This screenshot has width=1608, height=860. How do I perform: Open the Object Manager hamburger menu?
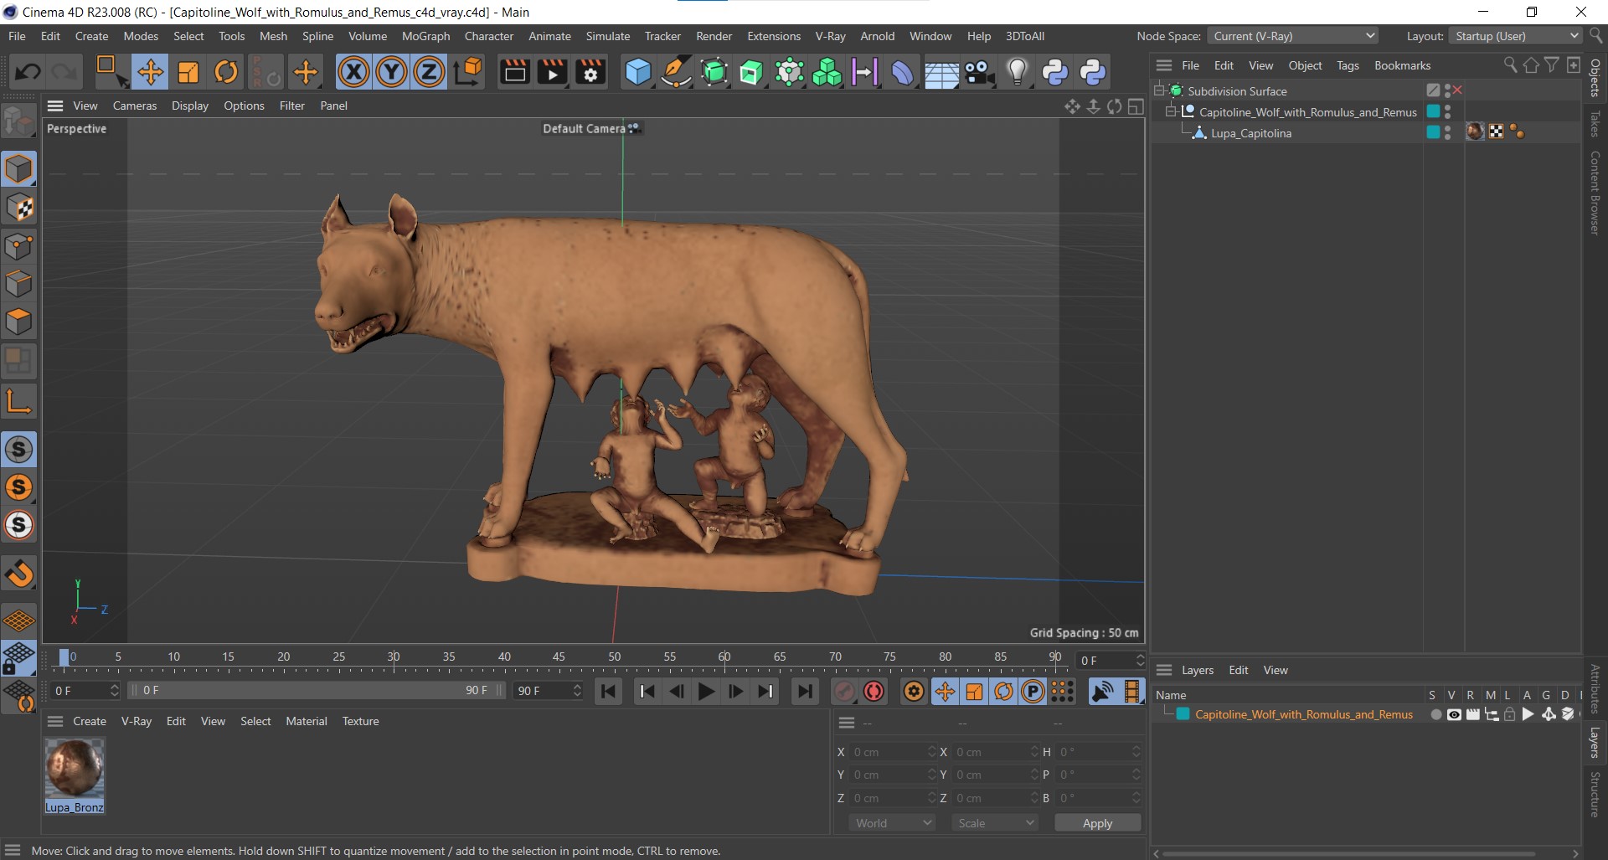1164,65
